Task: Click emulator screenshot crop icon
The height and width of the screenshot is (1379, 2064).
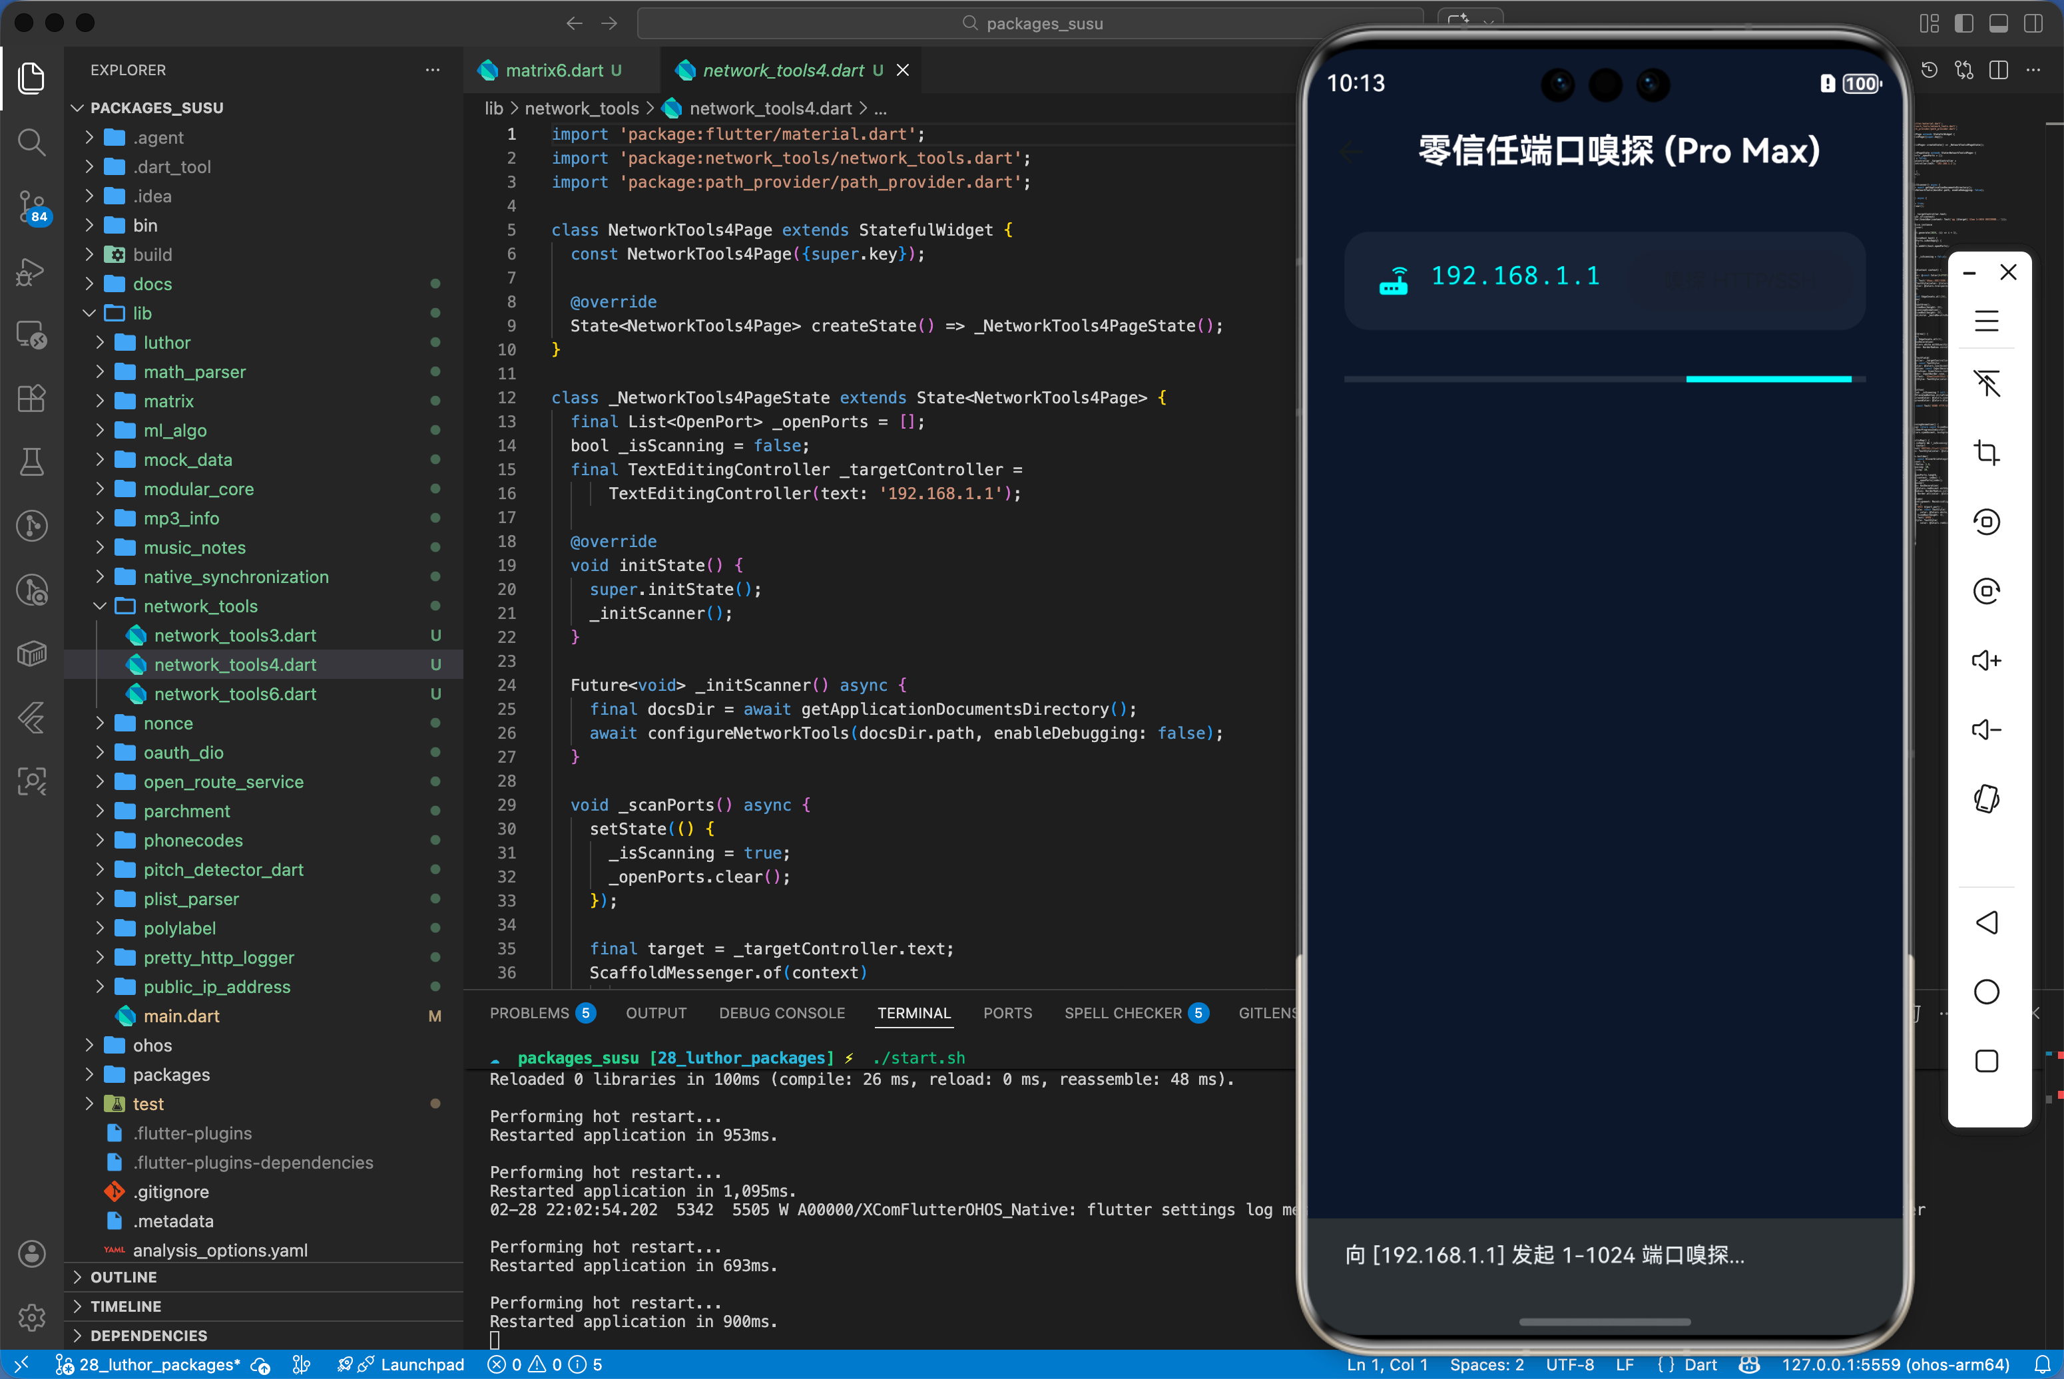Action: pos(1987,453)
